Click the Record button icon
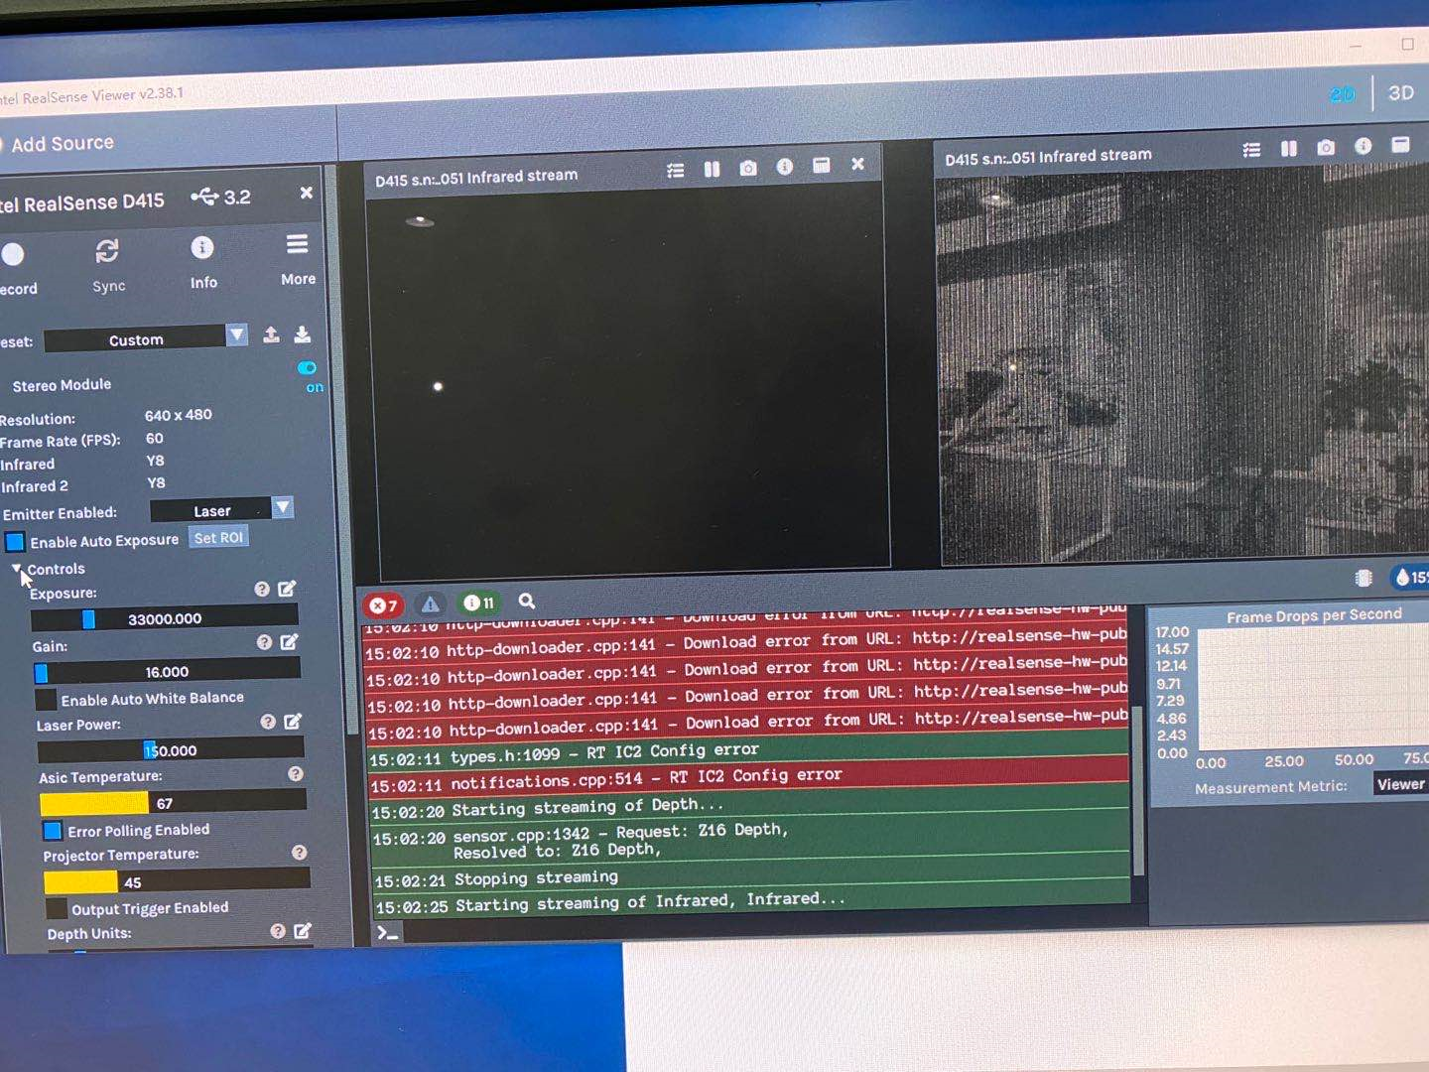This screenshot has height=1072, width=1429. [x=13, y=254]
